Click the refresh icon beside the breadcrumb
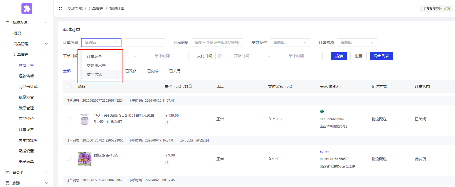This screenshot has width=455, height=187. coord(61,9)
